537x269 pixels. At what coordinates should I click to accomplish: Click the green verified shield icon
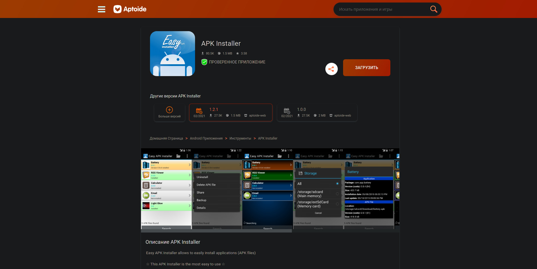click(204, 62)
